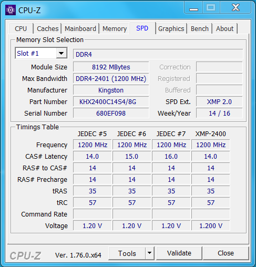Viewport: 256px width, 267px height.
Task: Open the CPU tab
Action: (x=21, y=28)
